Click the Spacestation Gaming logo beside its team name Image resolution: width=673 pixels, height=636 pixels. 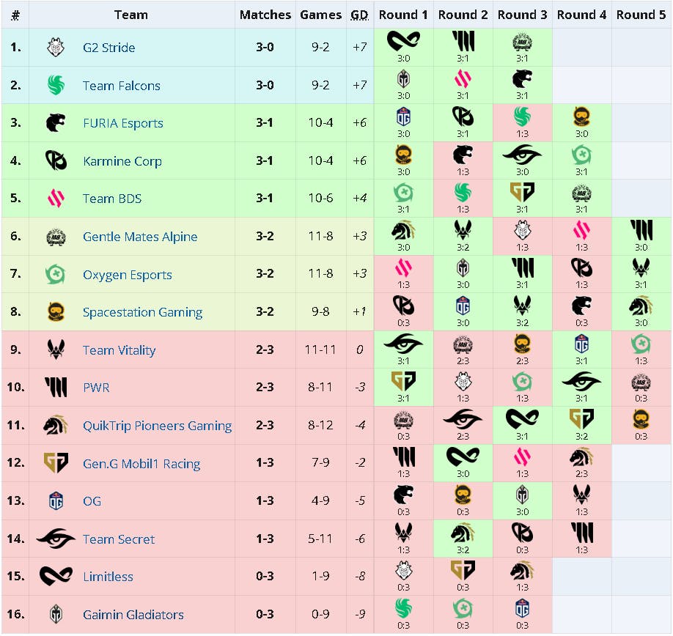click(x=56, y=312)
